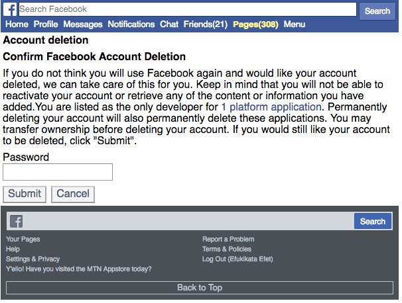Log Out of Efukikata Efet's account
402x303 pixels.
tap(237, 259)
